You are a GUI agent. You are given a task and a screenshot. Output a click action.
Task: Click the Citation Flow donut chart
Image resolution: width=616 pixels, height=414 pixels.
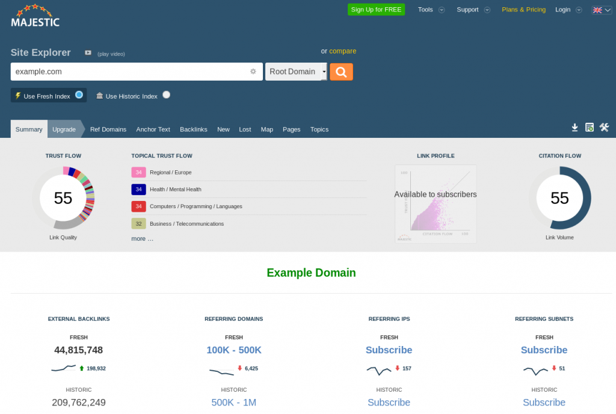tap(560, 198)
